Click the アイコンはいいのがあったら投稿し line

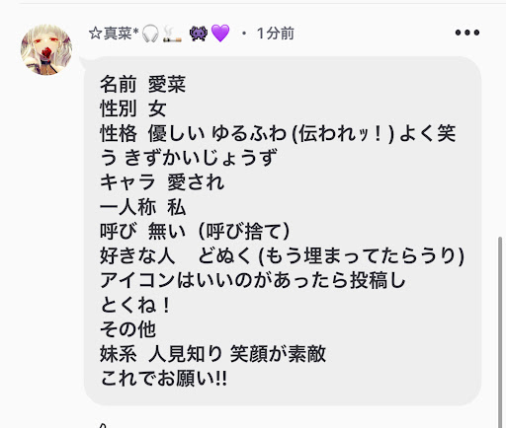pyautogui.click(x=253, y=280)
